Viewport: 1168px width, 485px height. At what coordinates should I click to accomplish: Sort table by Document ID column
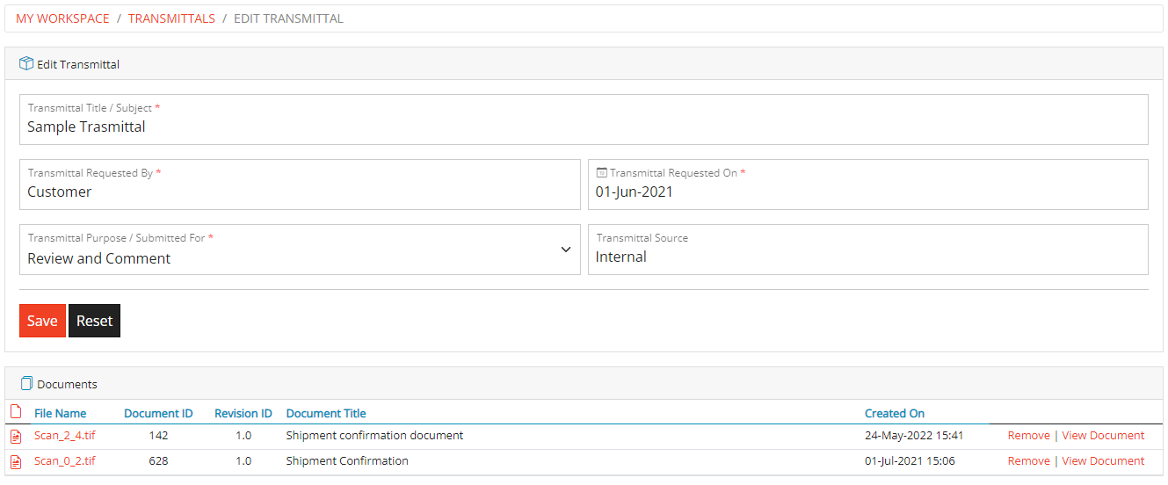[158, 414]
